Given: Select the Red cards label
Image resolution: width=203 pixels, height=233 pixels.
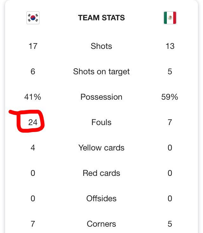Looking at the screenshot, I should [x=101, y=173].
